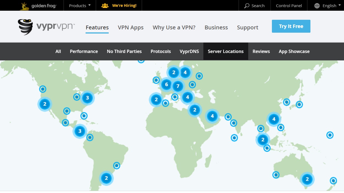
Task: Open the Support page
Action: 248,27
